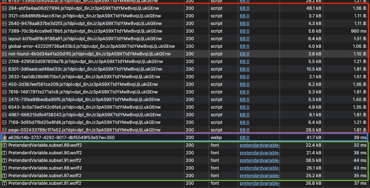Select the request name page-032433788c1f7e52.js

coord(84,130)
